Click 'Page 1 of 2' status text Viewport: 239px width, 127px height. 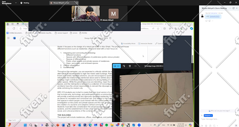pos(12,120)
